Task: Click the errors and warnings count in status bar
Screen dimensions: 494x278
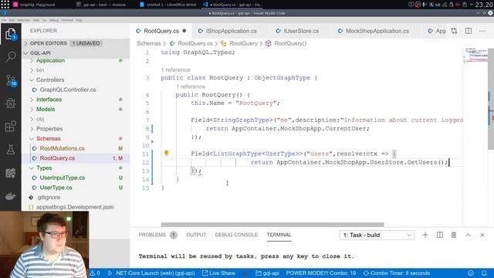Action: (x=95, y=273)
